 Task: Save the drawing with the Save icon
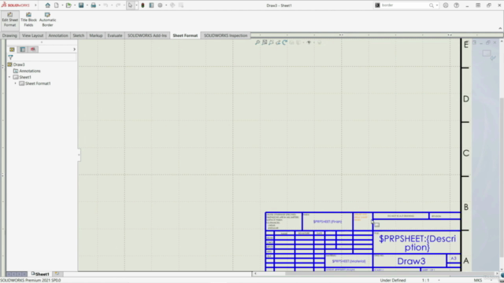81,6
